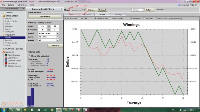The height and width of the screenshot is (112, 200).
Task: Click the Tourney trophy icon
Action: pos(3,35)
